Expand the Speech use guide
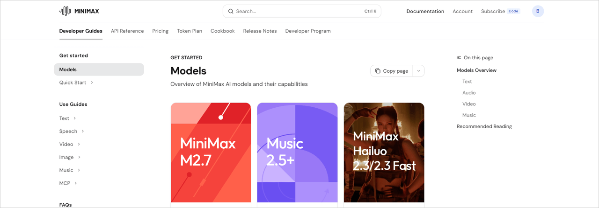Image resolution: width=599 pixels, height=208 pixels. [x=83, y=132]
